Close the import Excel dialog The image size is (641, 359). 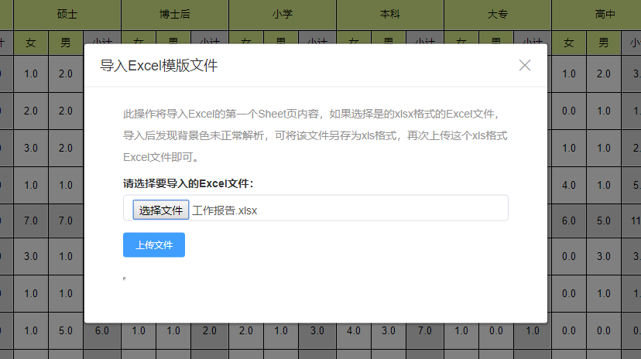tap(525, 66)
